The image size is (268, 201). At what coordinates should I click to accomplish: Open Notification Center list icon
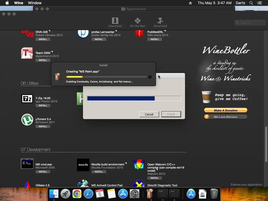click(x=259, y=3)
